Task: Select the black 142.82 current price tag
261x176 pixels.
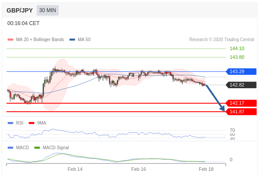Action: click(x=241, y=85)
